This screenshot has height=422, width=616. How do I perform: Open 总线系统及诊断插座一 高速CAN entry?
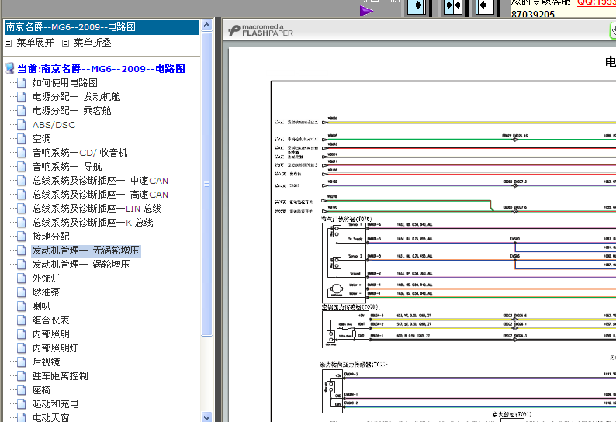point(100,195)
